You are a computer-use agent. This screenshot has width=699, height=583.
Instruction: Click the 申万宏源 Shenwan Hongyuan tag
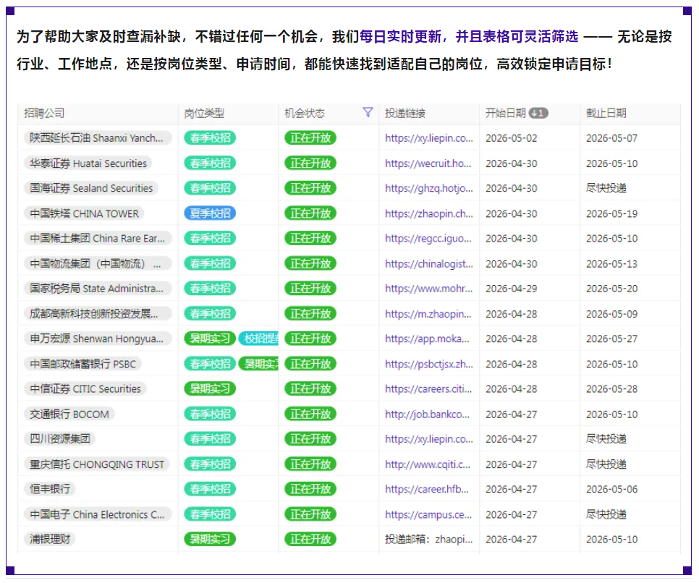coord(97,339)
